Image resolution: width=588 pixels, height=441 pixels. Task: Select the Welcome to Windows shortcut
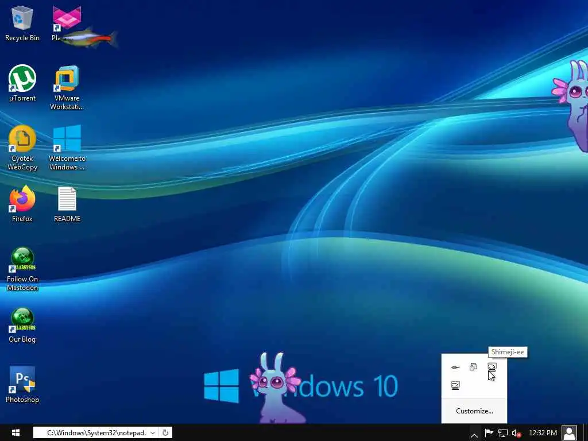[67, 148]
